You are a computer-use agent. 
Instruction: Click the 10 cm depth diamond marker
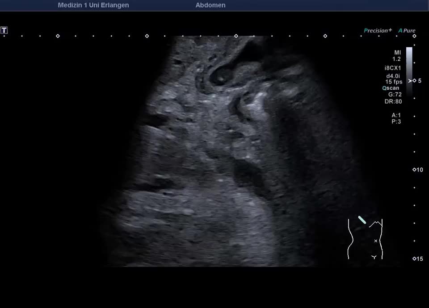[414, 170]
